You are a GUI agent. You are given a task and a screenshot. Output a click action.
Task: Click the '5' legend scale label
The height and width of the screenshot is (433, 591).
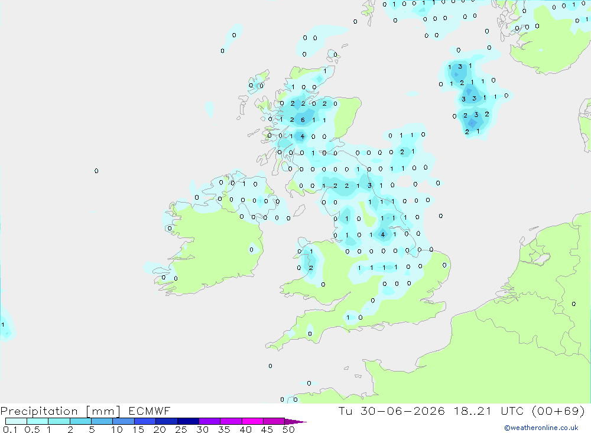pos(92,429)
